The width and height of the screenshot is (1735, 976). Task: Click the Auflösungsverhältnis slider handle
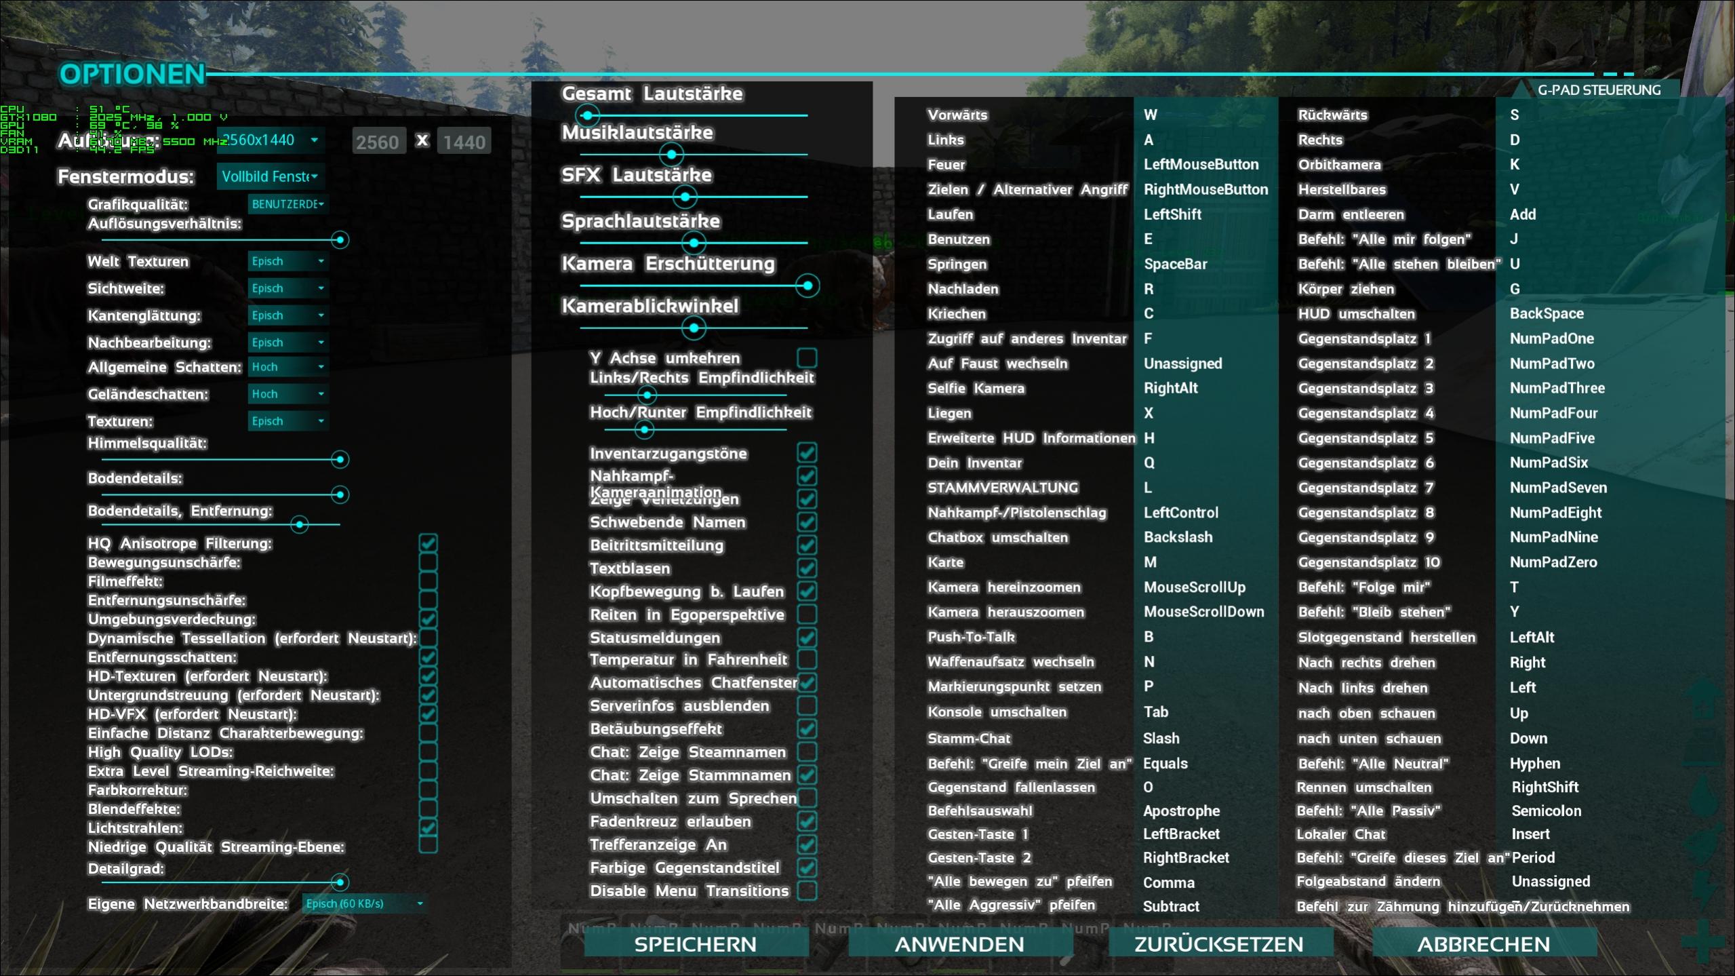tap(340, 240)
